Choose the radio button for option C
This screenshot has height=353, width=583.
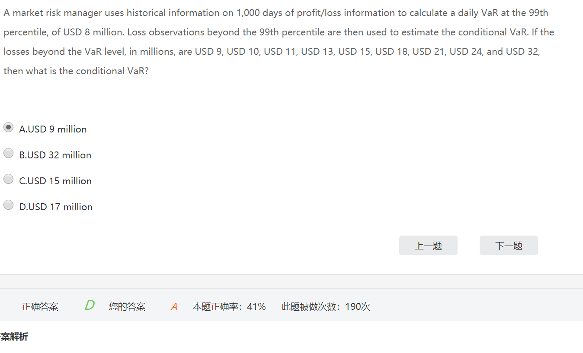pos(8,179)
